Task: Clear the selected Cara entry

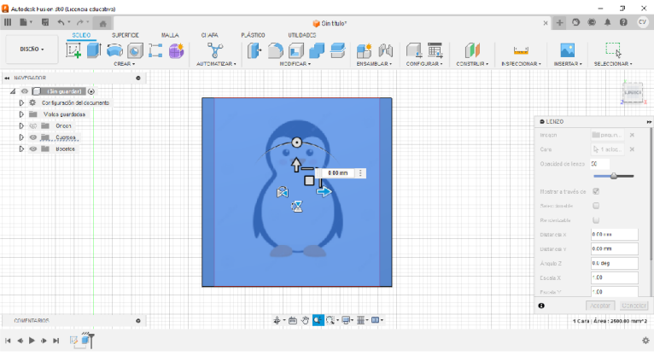Action: click(x=632, y=149)
